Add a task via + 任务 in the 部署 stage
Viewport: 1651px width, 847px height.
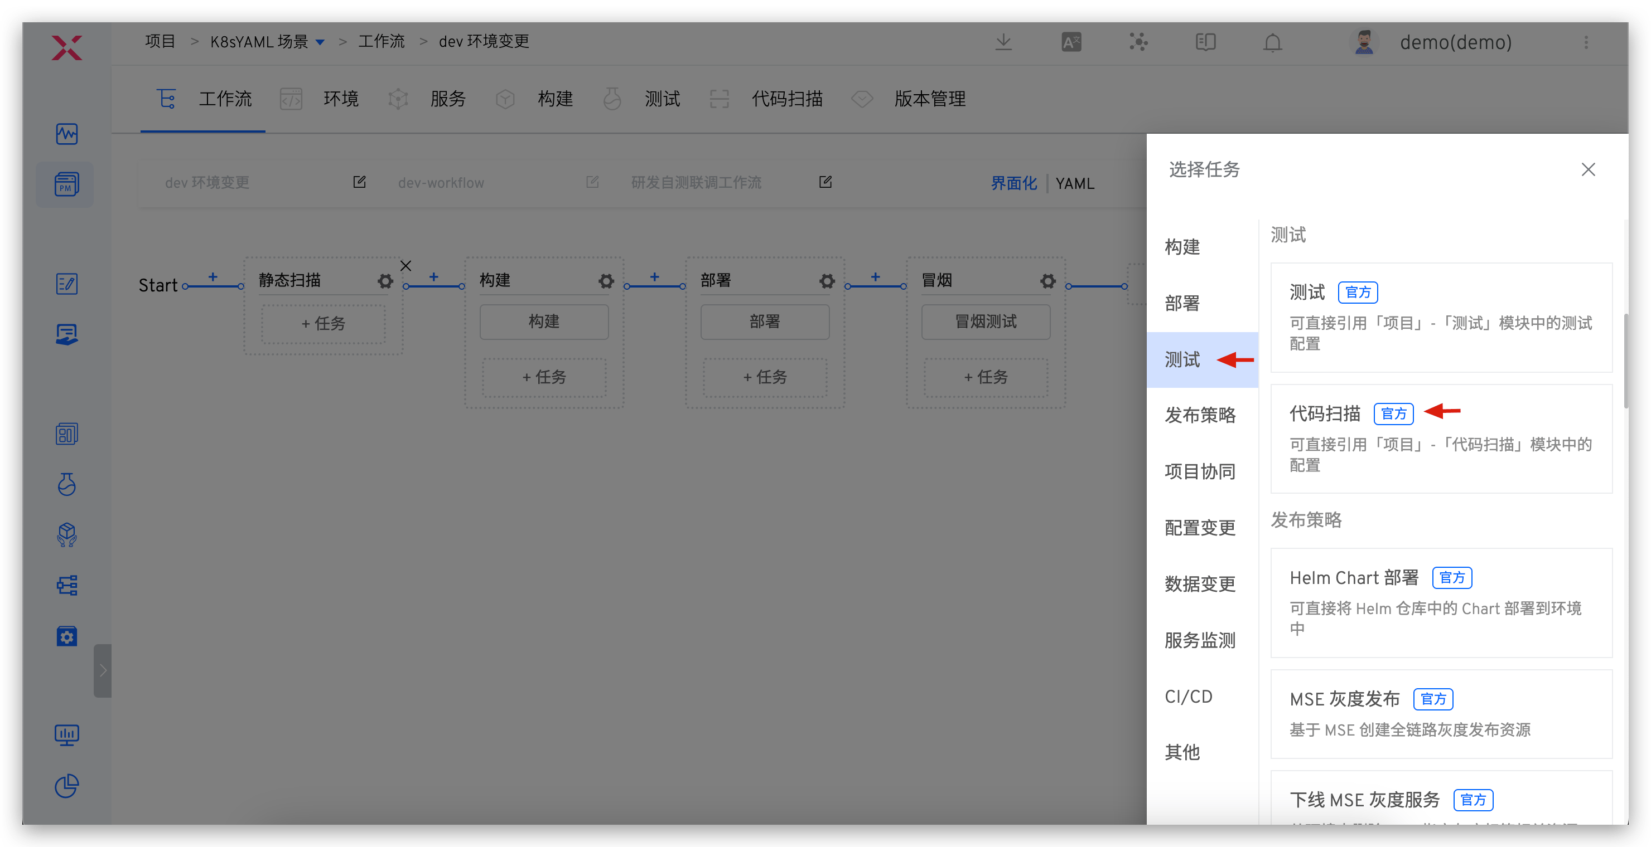pos(765,377)
